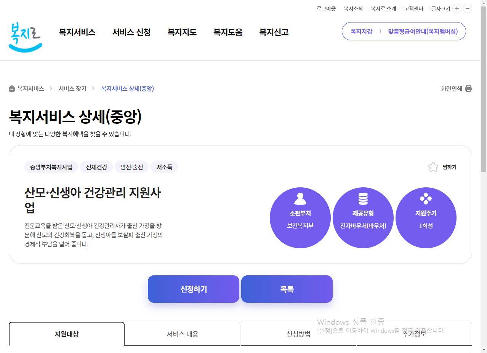This screenshot has width=487, height=353.
Task: Click the printer icon for 화면인쇄
Action: click(468, 89)
